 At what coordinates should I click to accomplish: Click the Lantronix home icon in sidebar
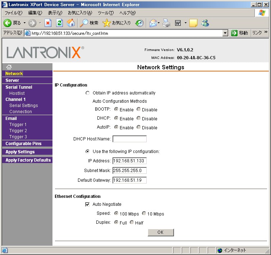tap(9, 67)
